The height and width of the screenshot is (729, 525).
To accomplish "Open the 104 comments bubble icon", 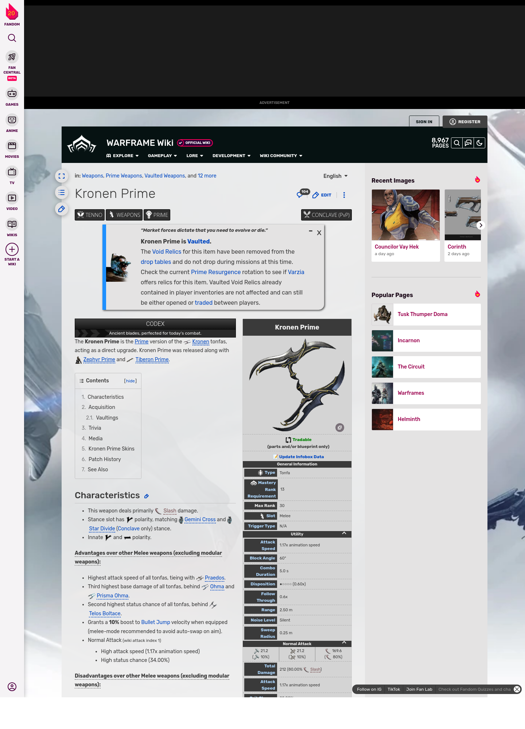I will pyautogui.click(x=302, y=194).
